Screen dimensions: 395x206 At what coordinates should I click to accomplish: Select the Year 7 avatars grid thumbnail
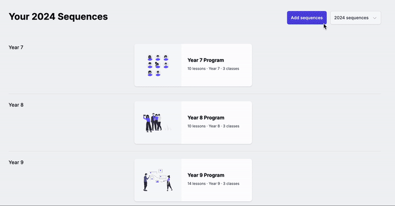[x=158, y=65]
